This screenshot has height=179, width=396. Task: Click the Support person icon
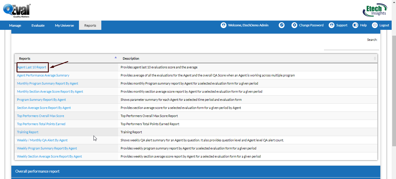[x=332, y=25]
